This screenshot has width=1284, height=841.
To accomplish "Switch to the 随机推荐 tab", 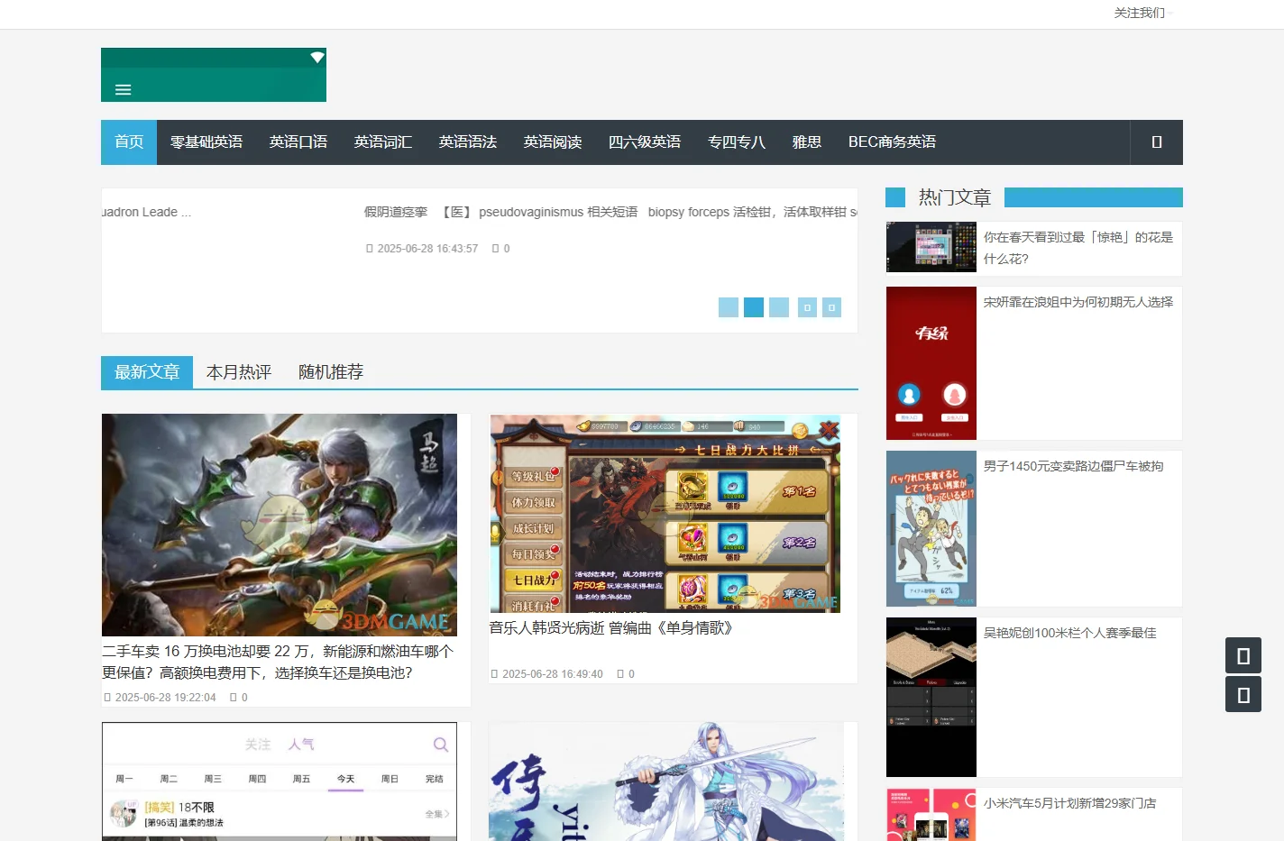I will [x=331, y=372].
